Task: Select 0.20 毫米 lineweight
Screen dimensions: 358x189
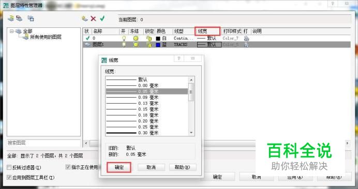Action: (147, 121)
